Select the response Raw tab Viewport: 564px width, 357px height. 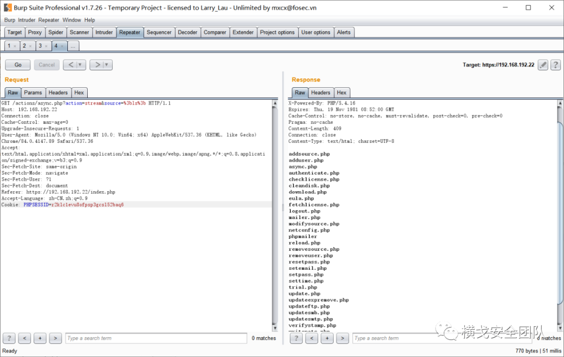coord(300,93)
